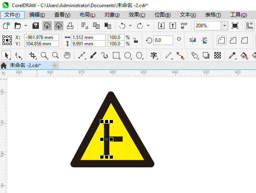Select the second magnifier zoom tool
The image size is (256, 193).
click(55, 55)
